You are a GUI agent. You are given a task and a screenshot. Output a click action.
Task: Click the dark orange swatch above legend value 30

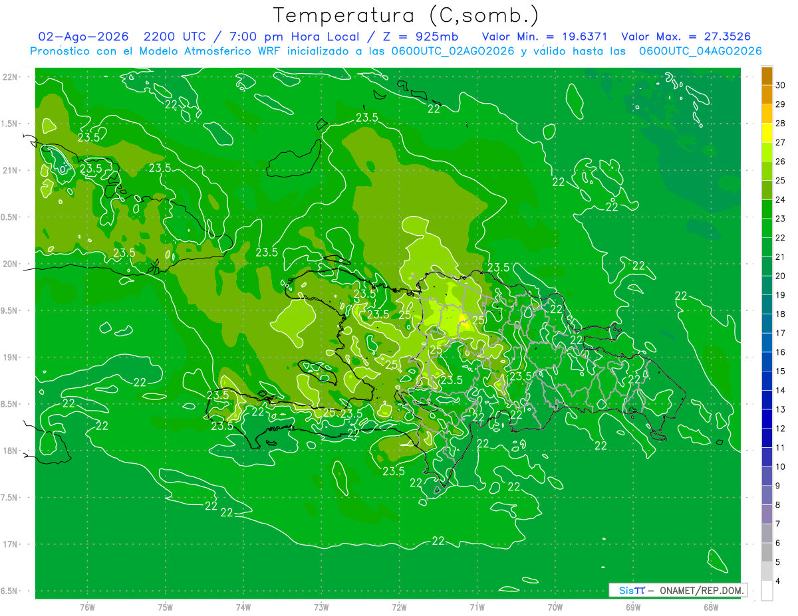767,76
